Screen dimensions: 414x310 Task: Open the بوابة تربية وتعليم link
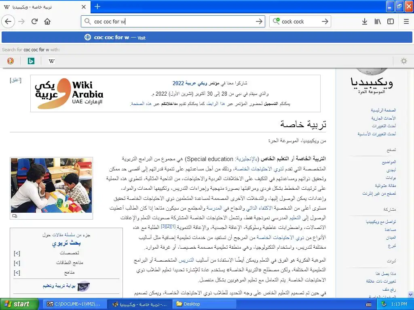(59, 286)
